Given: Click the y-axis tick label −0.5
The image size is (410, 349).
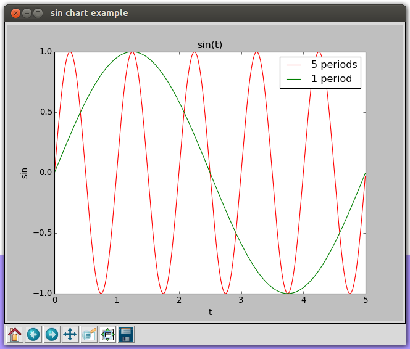Looking at the screenshot, I should [x=43, y=233].
